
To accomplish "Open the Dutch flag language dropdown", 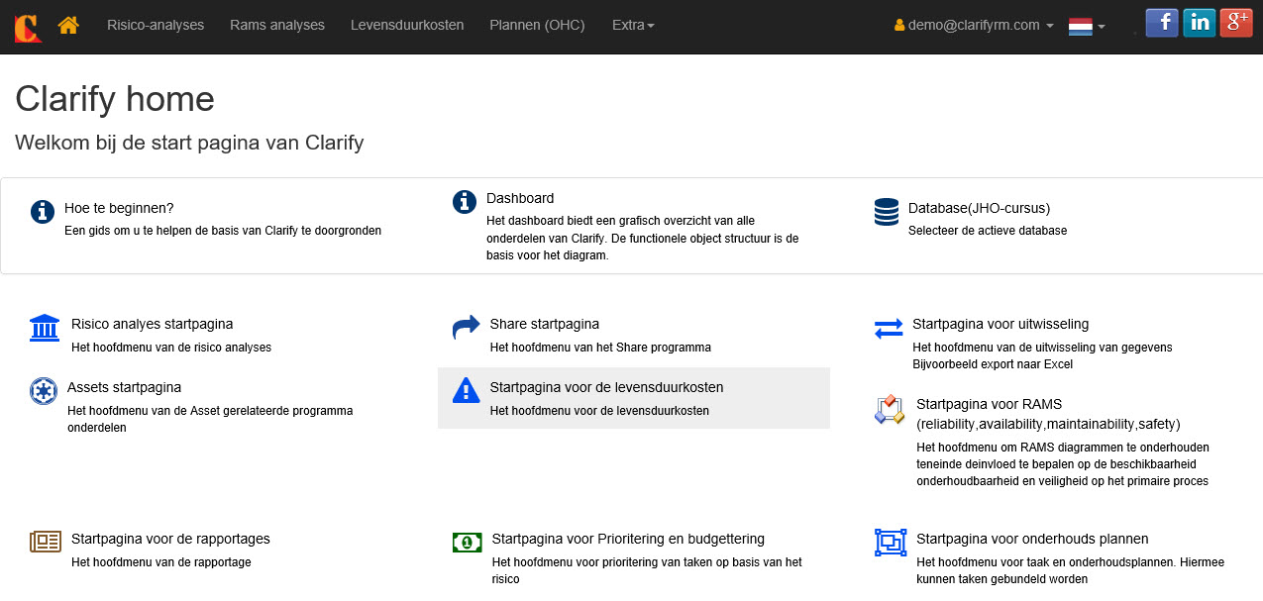I will pos(1087,26).
